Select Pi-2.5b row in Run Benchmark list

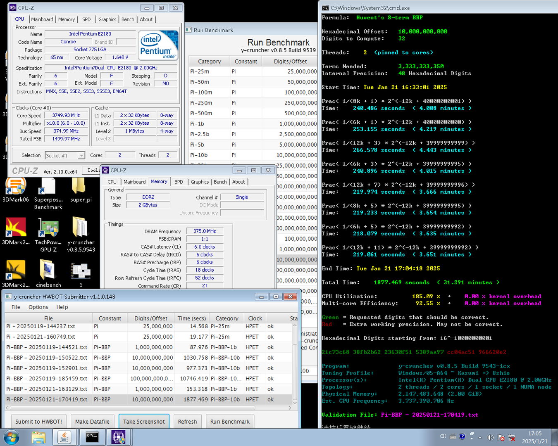click(253, 134)
